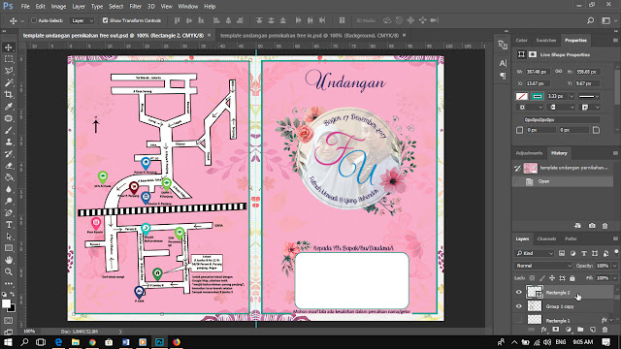Open the Opacity dropdown arrow
The image size is (621, 349).
614,266
